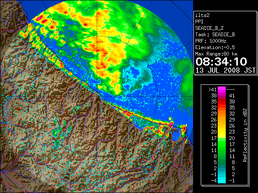Select the '13 JUL 2008 JST' date
Viewport: 258px width, 193px height.
(225, 70)
